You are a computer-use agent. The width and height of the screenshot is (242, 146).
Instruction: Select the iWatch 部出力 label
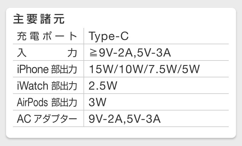point(47,86)
